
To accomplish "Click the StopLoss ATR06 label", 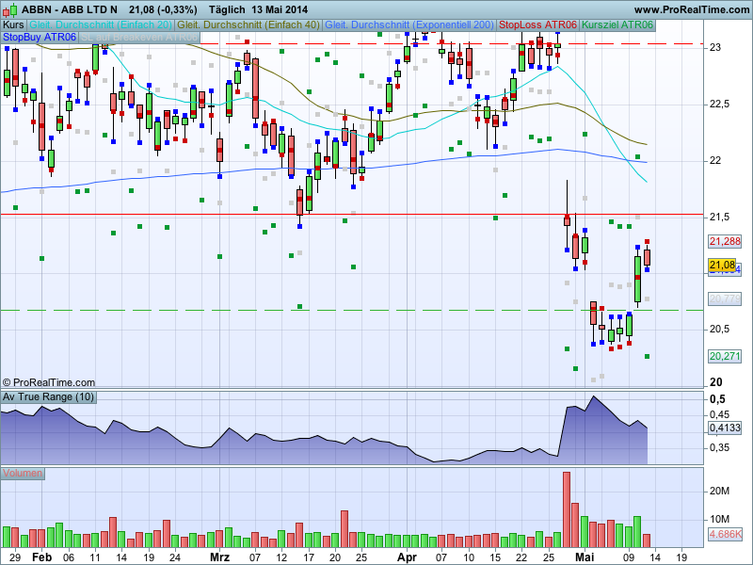I will coord(537,25).
